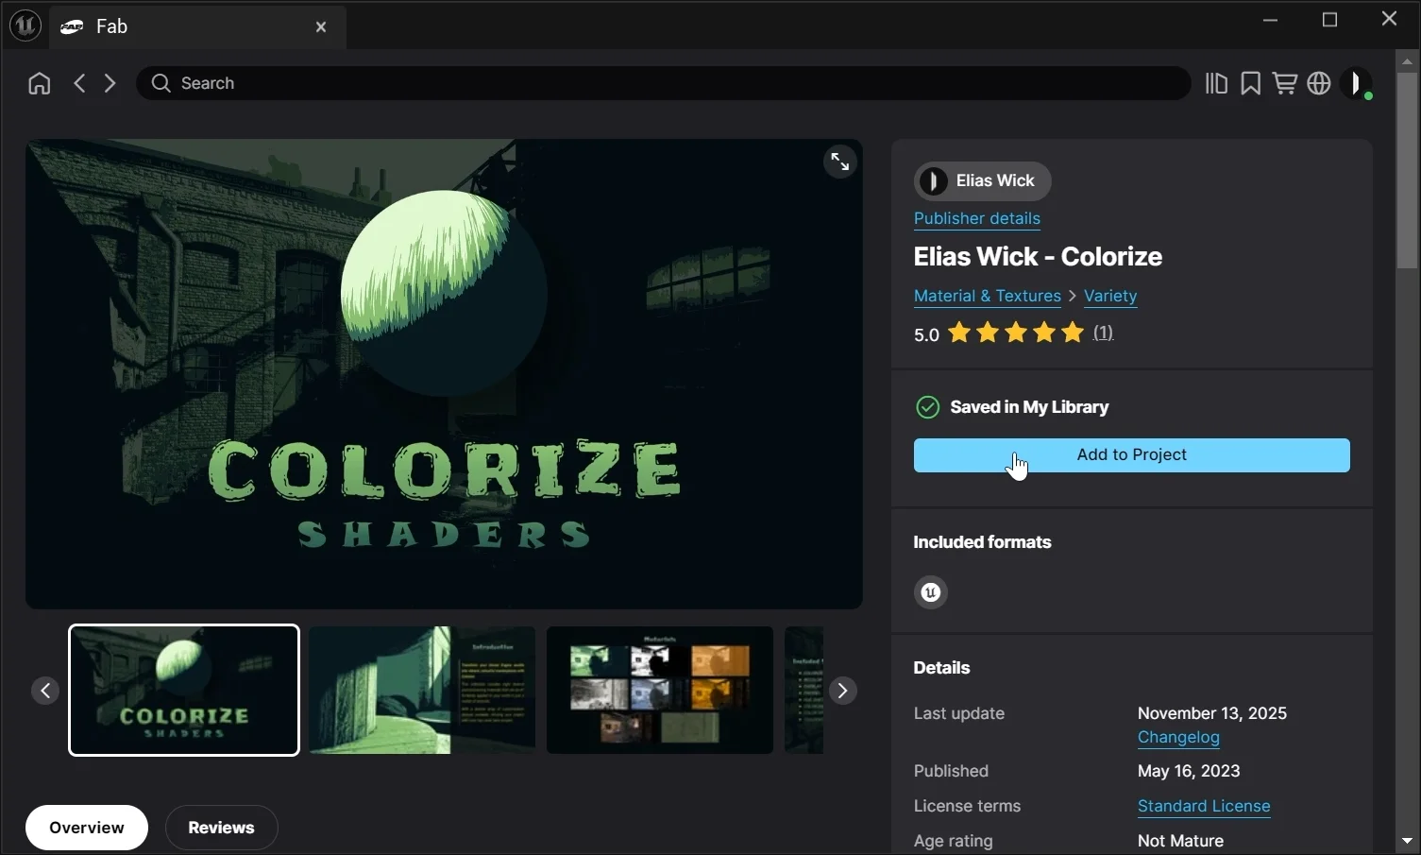Click the page scrollbar thumb
Viewport: 1421px width, 855px height.
(x=1407, y=172)
